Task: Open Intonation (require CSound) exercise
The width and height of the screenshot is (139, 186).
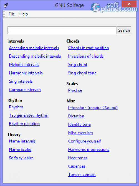Action: (x=93, y=108)
